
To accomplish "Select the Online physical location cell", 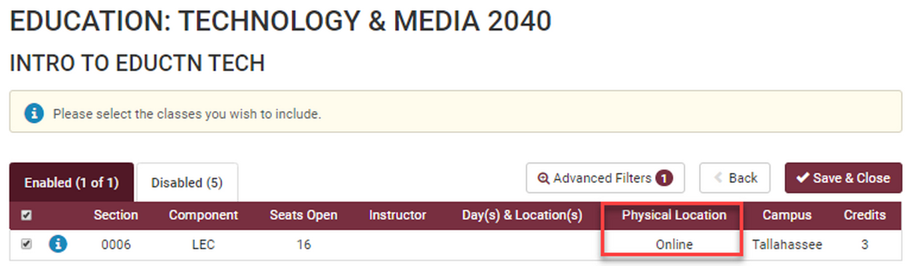I will pos(674,245).
